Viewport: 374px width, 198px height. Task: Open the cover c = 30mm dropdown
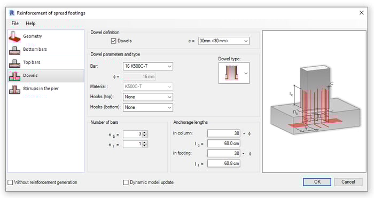pyautogui.click(x=224, y=41)
